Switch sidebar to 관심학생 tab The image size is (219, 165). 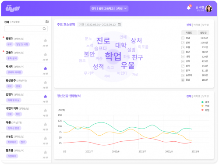15,22
